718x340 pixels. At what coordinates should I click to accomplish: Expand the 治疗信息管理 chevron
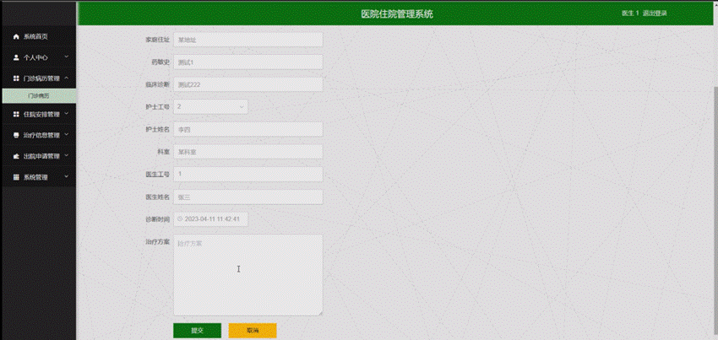[67, 134]
